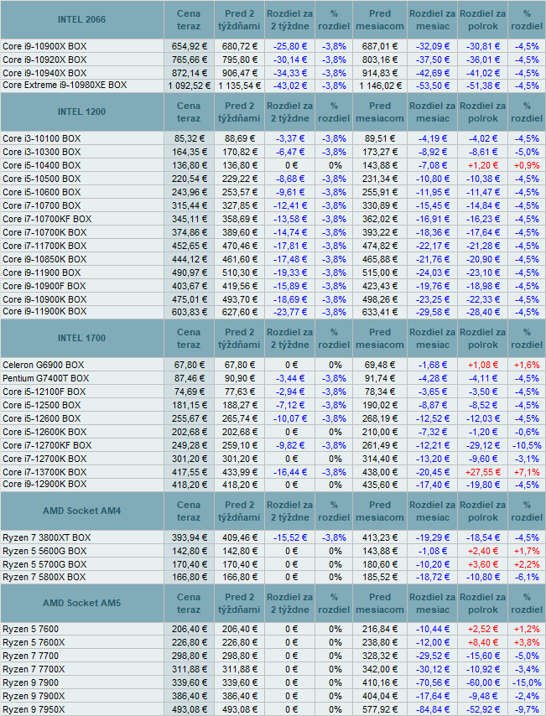The width and height of the screenshot is (546, 716).
Task: Select current price 654,92 €
Action: pos(190,46)
